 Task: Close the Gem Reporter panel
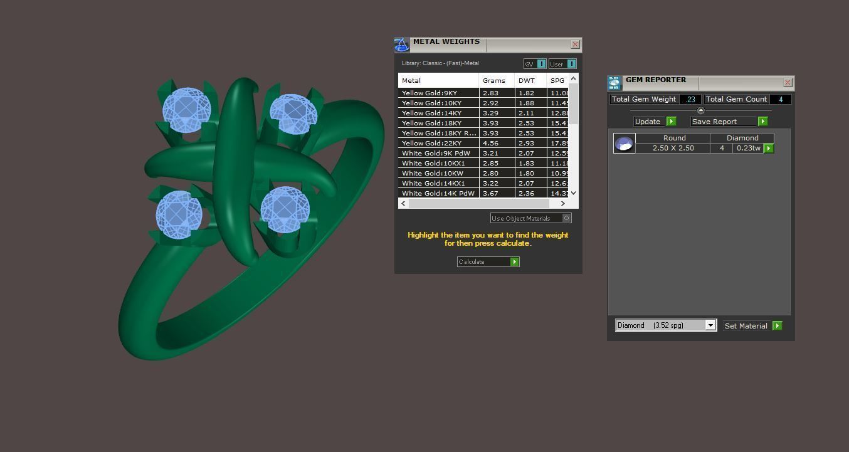coord(788,83)
